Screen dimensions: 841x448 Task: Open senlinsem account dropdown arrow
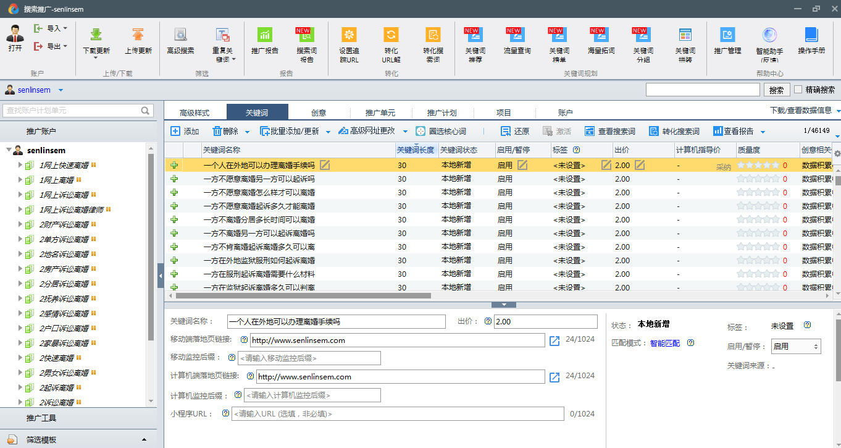pos(61,90)
